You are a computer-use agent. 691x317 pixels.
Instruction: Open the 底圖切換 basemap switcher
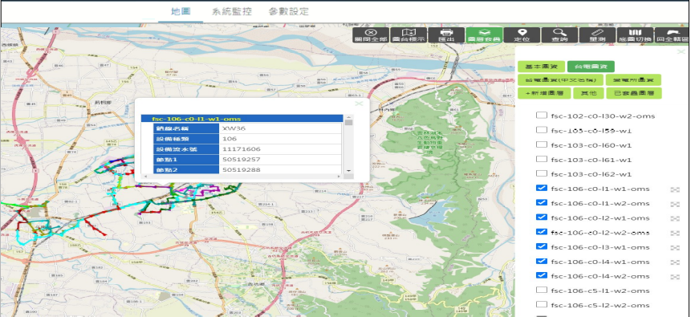click(635, 35)
